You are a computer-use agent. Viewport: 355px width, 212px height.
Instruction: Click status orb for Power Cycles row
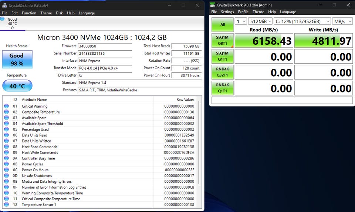tap(6, 164)
